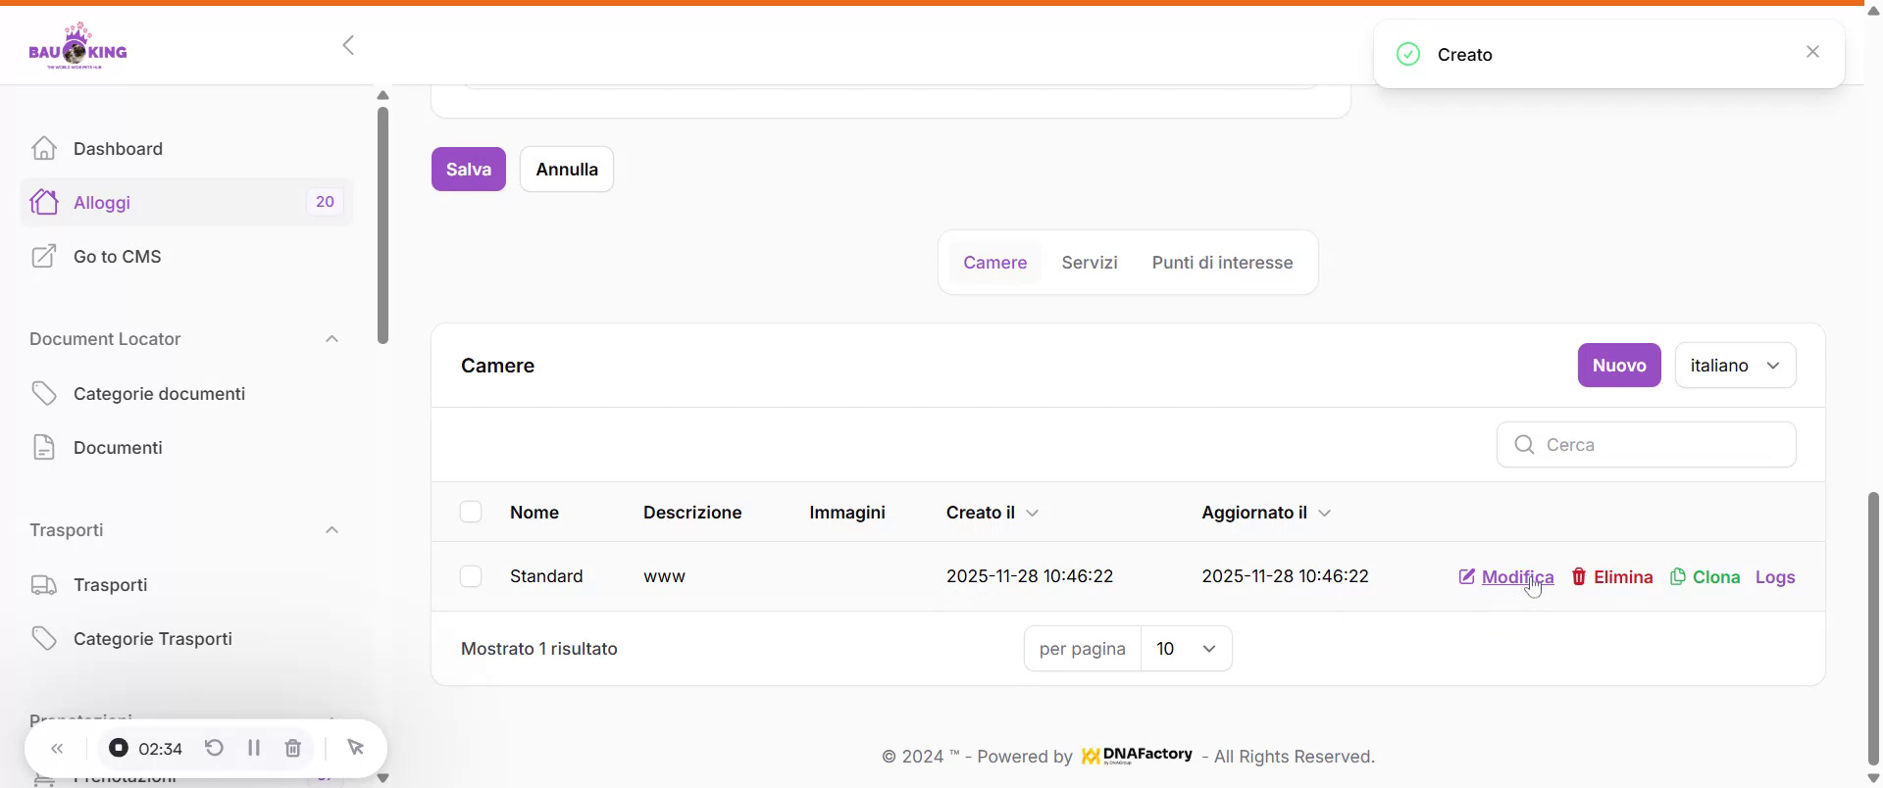Click the Salva button
1883x788 pixels.
469,169
